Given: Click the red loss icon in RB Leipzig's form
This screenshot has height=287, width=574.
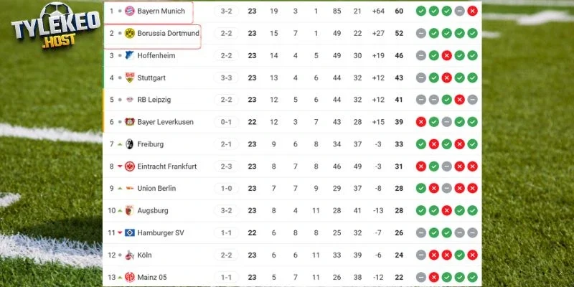Looking at the screenshot, I should click(459, 100).
